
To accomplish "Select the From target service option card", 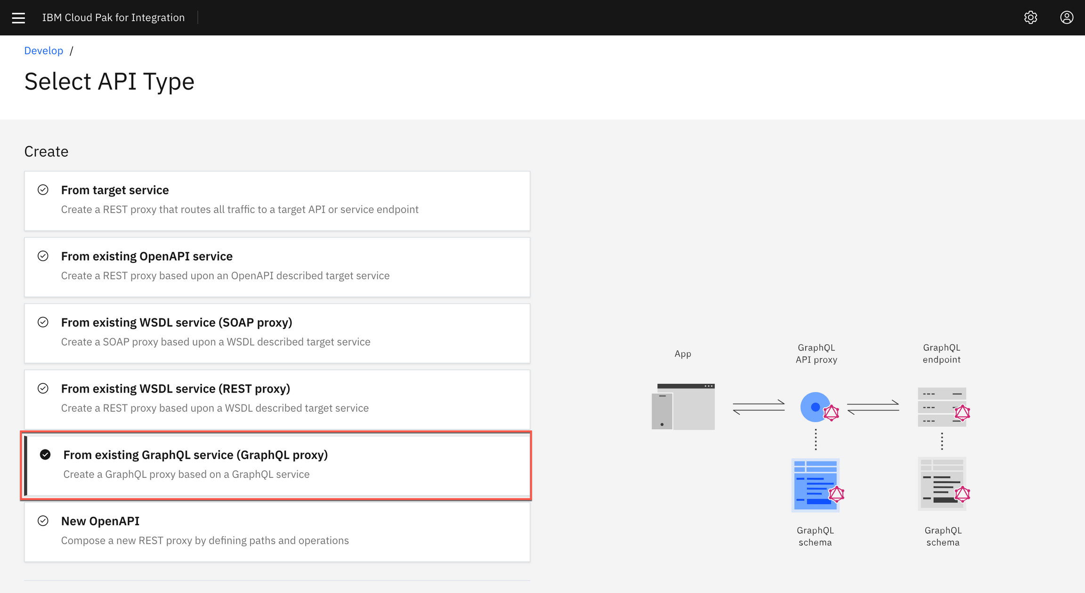I will 277,201.
